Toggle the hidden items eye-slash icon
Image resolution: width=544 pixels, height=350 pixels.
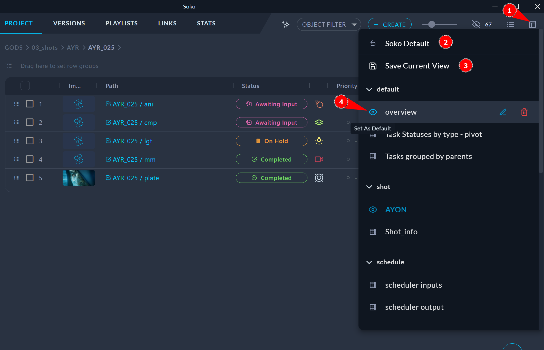(476, 24)
